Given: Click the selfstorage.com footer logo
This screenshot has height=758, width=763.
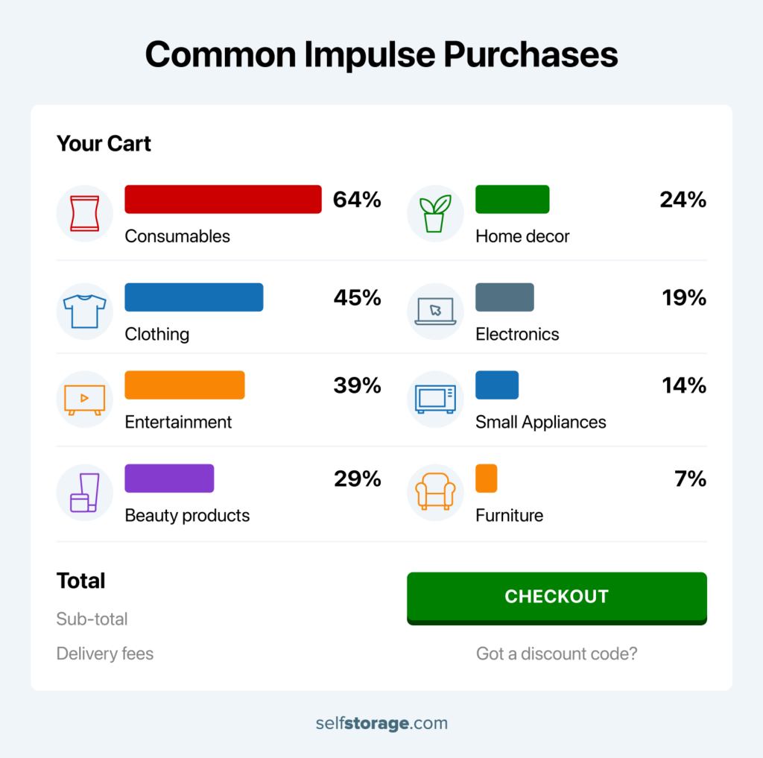Looking at the screenshot, I should pos(381,723).
